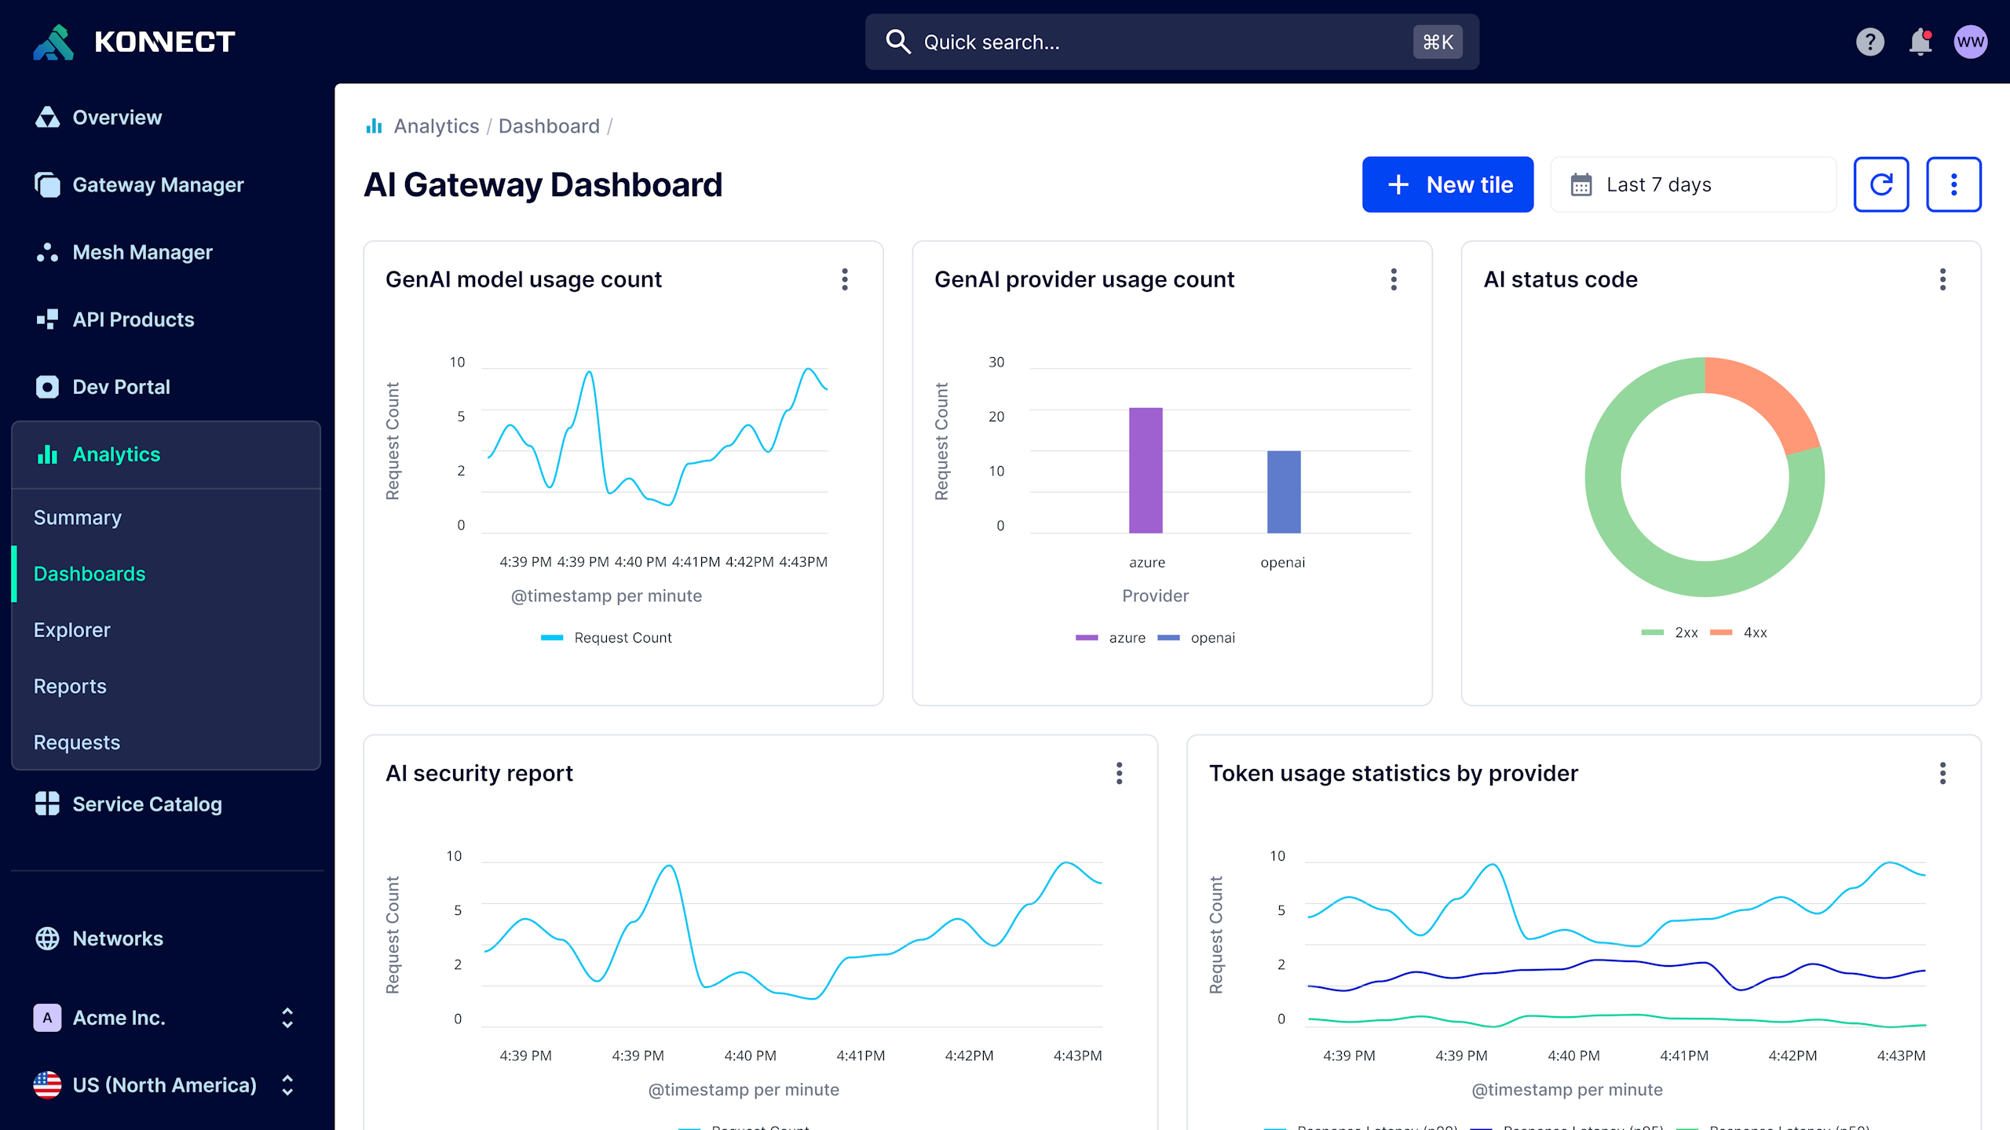Image resolution: width=2010 pixels, height=1130 pixels.
Task: Click the New tile button
Action: (1447, 184)
